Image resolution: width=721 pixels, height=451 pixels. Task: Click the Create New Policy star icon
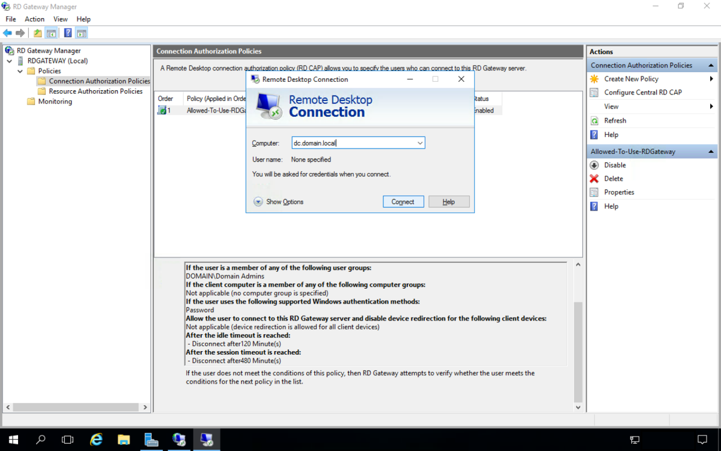tap(594, 79)
